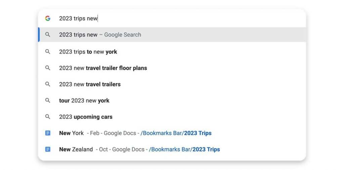Choose the '2023 trips to new york' suggestion

172,52
